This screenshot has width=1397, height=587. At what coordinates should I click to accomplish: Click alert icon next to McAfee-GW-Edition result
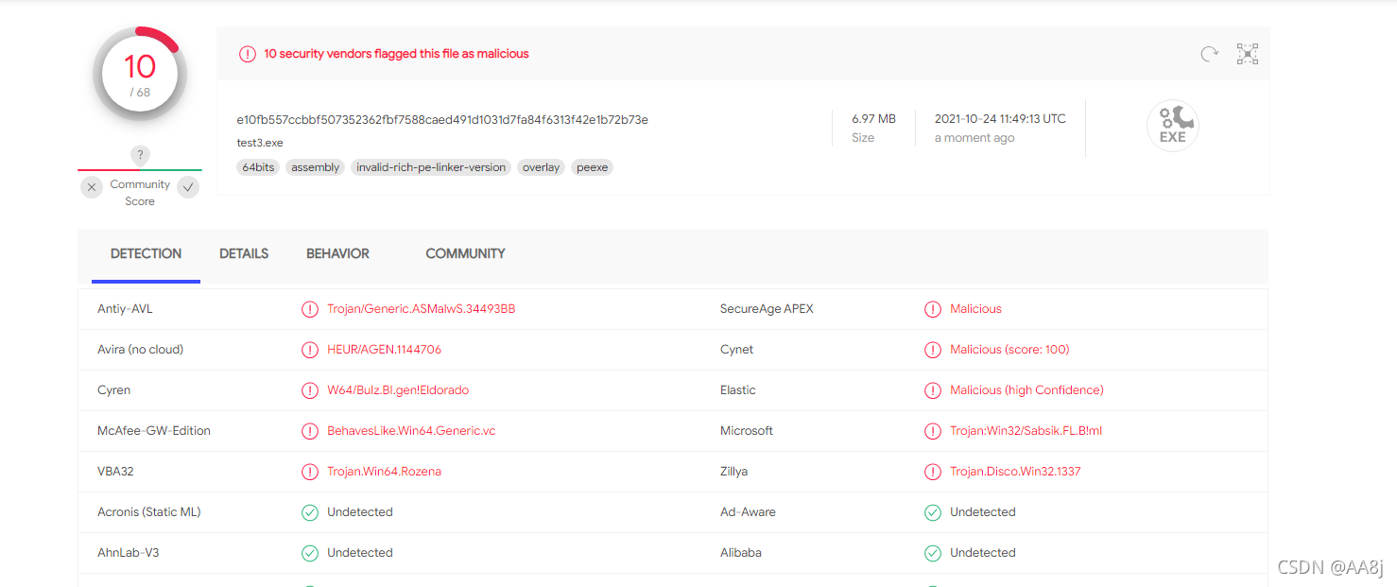point(309,431)
